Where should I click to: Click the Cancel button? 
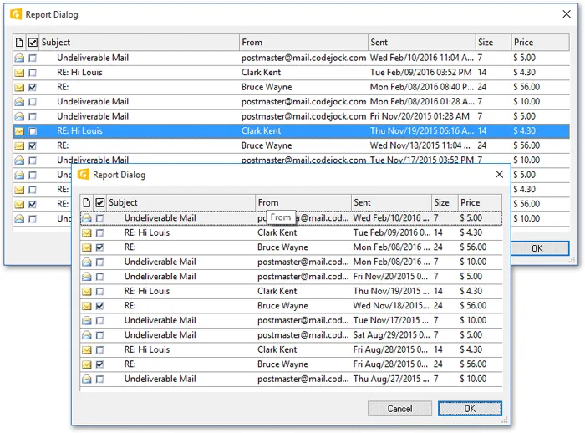tap(399, 409)
